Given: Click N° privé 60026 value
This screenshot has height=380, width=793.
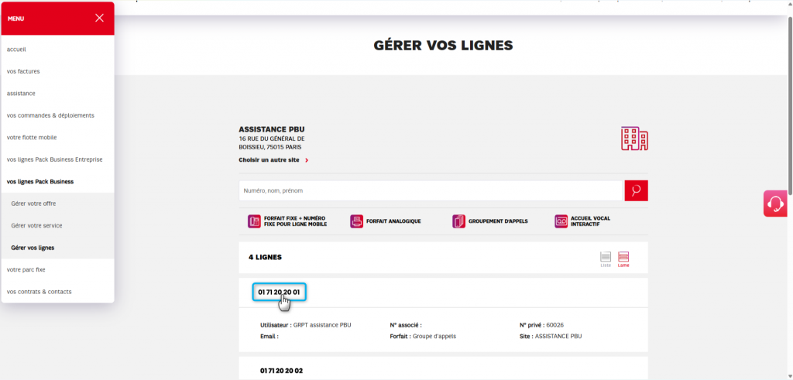Looking at the screenshot, I should 554,325.
